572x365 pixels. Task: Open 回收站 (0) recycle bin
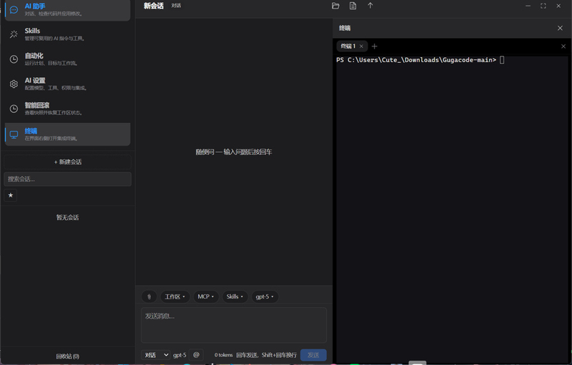tap(67, 356)
